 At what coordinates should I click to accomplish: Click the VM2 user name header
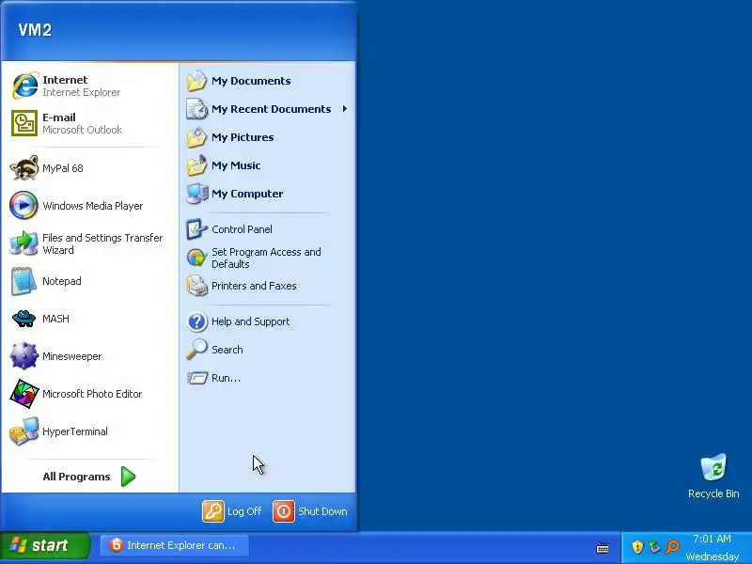pyautogui.click(x=35, y=30)
